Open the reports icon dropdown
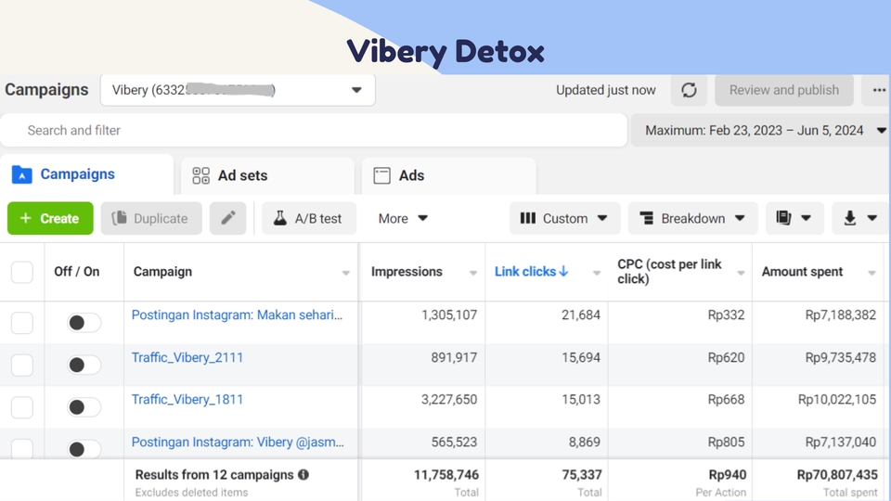Viewport: 891px width, 501px height. coord(794,218)
